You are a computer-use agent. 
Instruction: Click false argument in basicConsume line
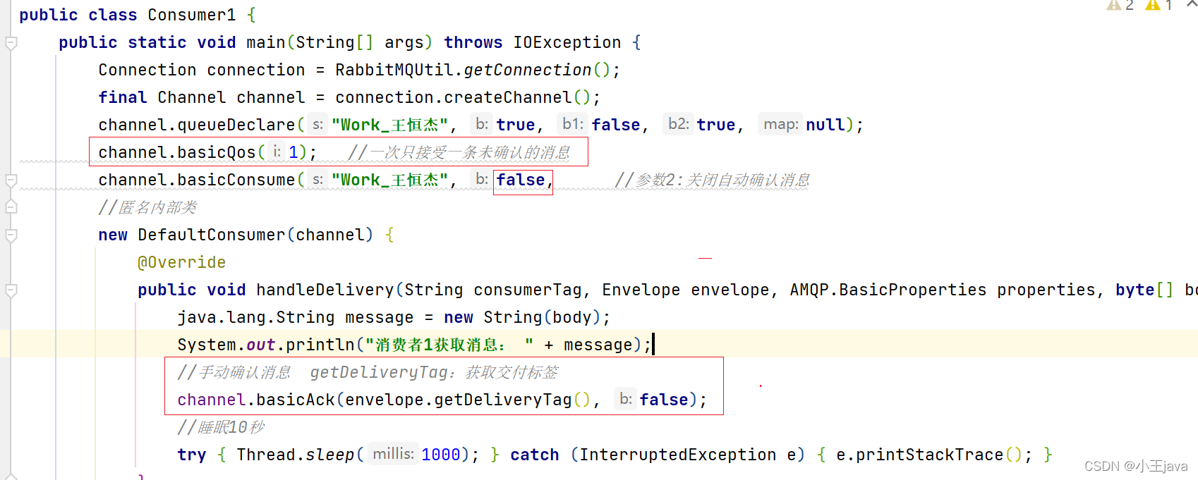coord(521,180)
